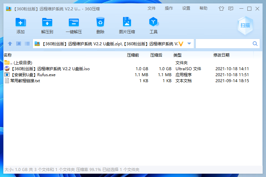Sort files by the 压缩前 column header
The height and width of the screenshot is (177, 266).
point(133,55)
